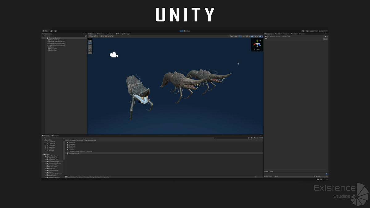Click the Persp label on the orientation gizmo

(257, 49)
